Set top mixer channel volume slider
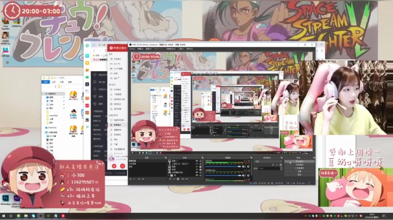 tap(223, 167)
